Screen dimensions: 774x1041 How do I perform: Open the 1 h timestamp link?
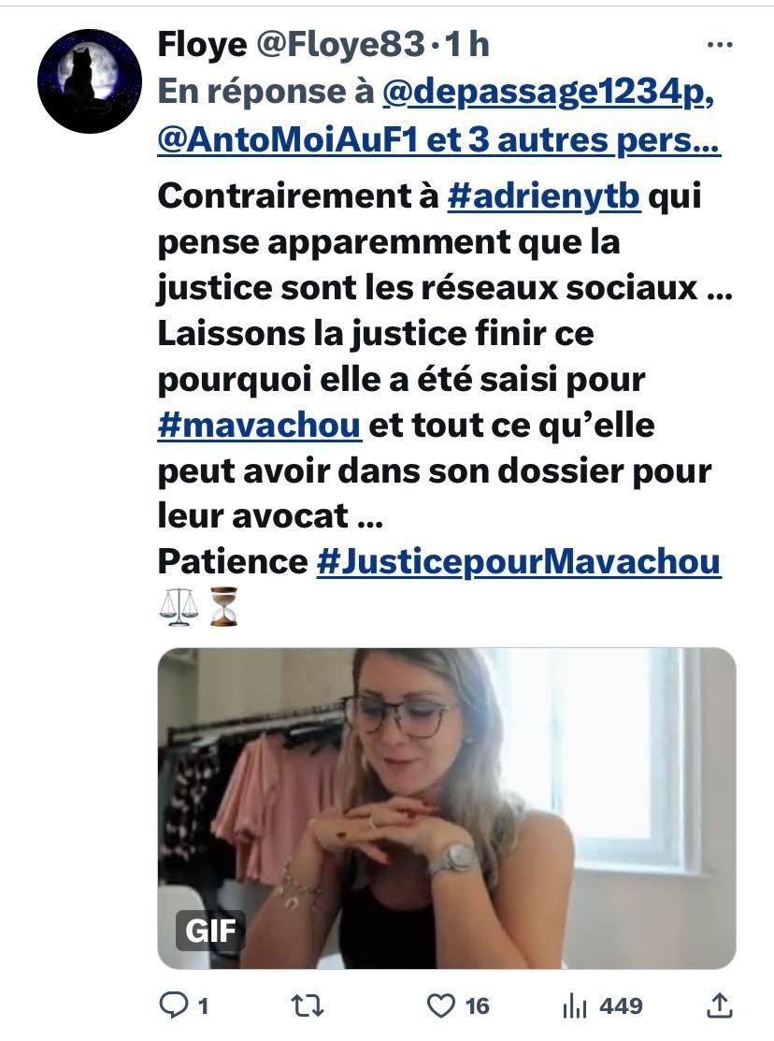click(467, 45)
